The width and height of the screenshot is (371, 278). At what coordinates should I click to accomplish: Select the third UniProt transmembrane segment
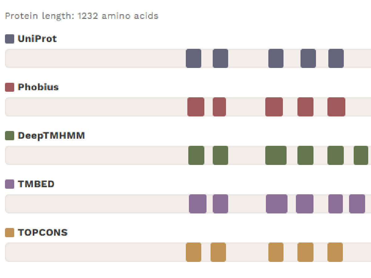(276, 58)
